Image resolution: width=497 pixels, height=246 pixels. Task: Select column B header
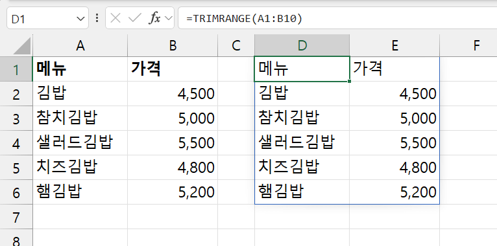pos(173,46)
